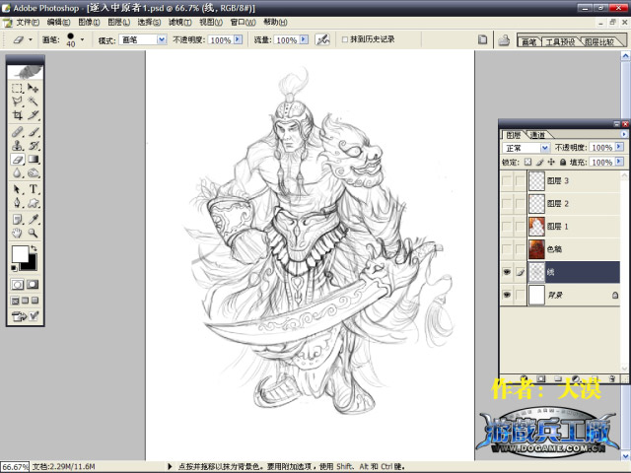The width and height of the screenshot is (631, 473).
Task: Open the 图像(I) menu
Action: click(x=89, y=22)
